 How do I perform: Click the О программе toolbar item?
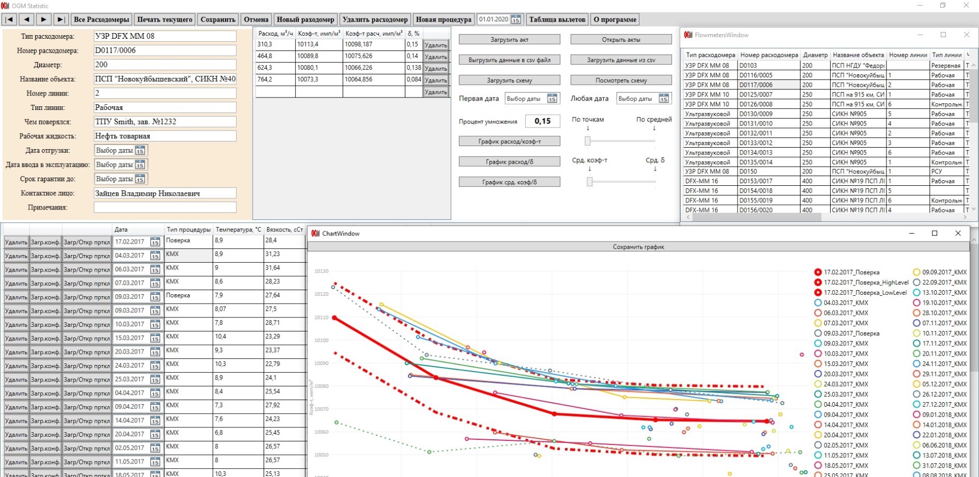tap(615, 20)
